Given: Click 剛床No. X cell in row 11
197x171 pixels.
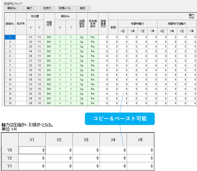Looking at the screenshot, I should [60, 84].
